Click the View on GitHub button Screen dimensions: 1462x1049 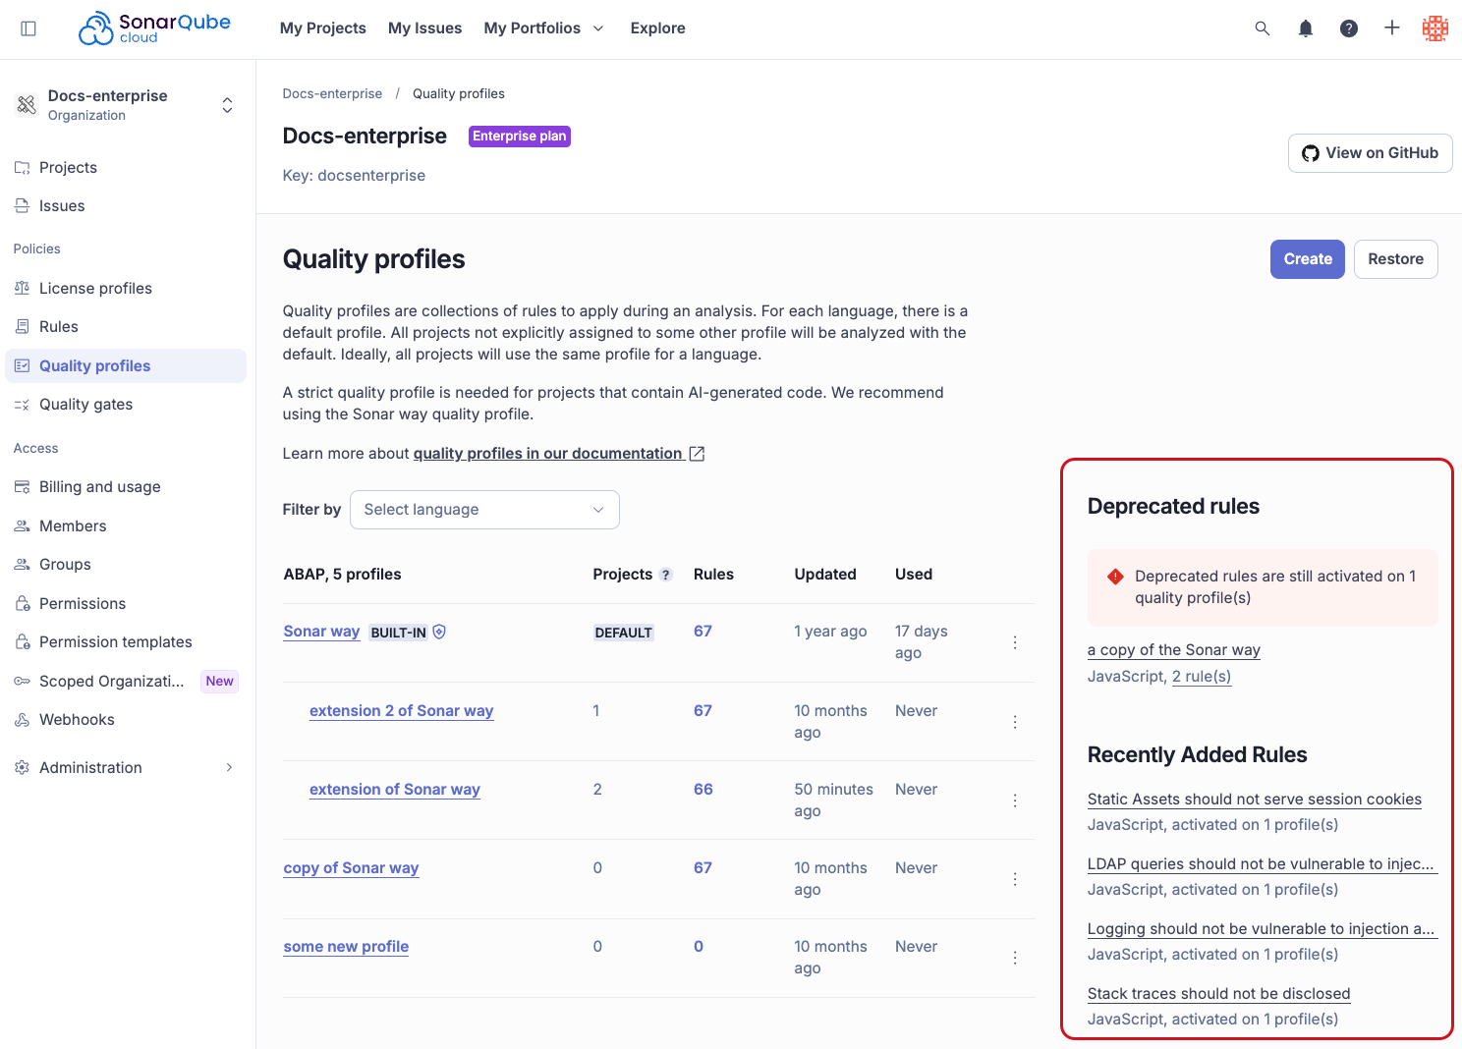click(1370, 153)
